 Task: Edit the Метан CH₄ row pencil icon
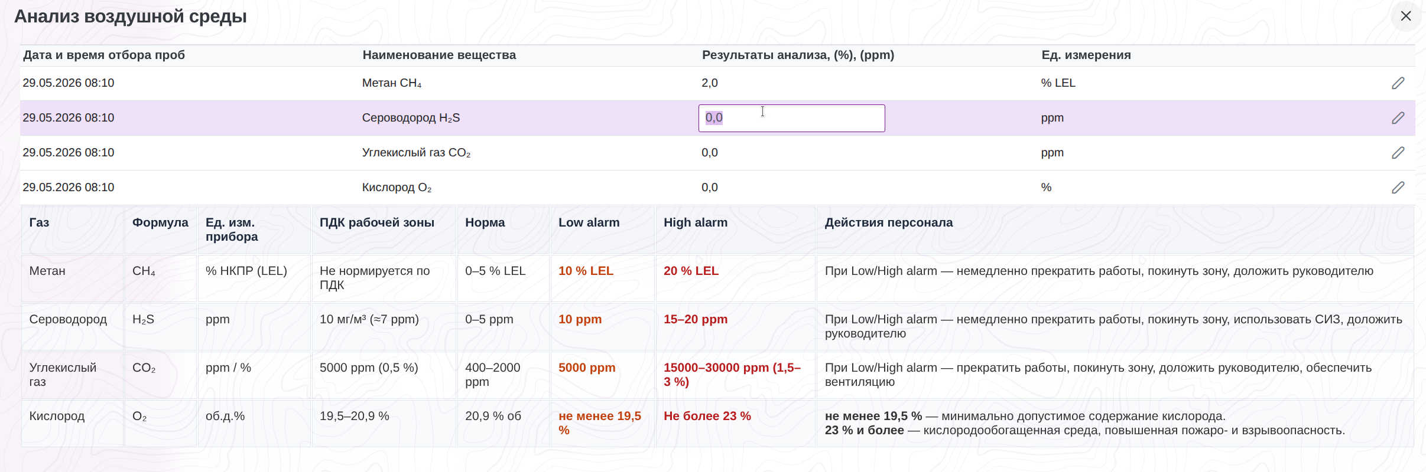tap(1398, 83)
